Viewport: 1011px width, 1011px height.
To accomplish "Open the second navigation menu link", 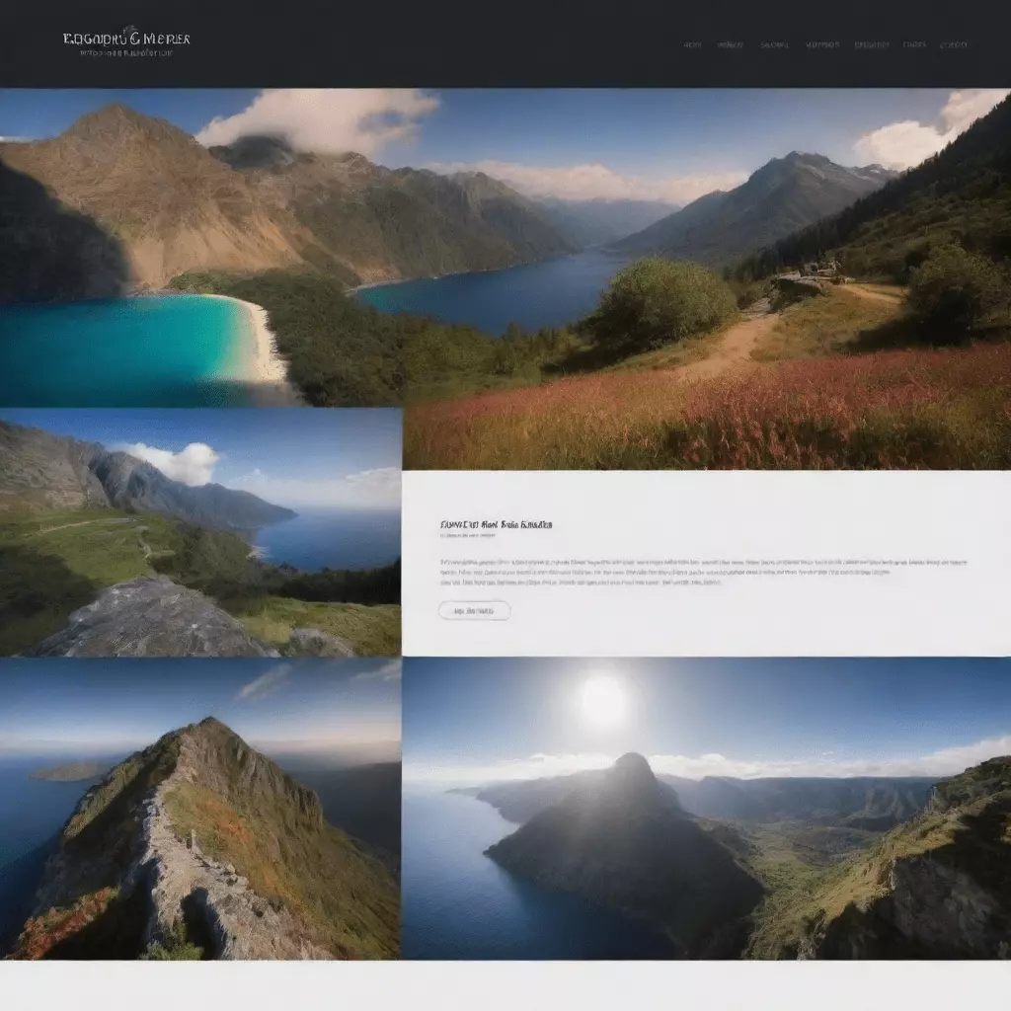I will 731,44.
